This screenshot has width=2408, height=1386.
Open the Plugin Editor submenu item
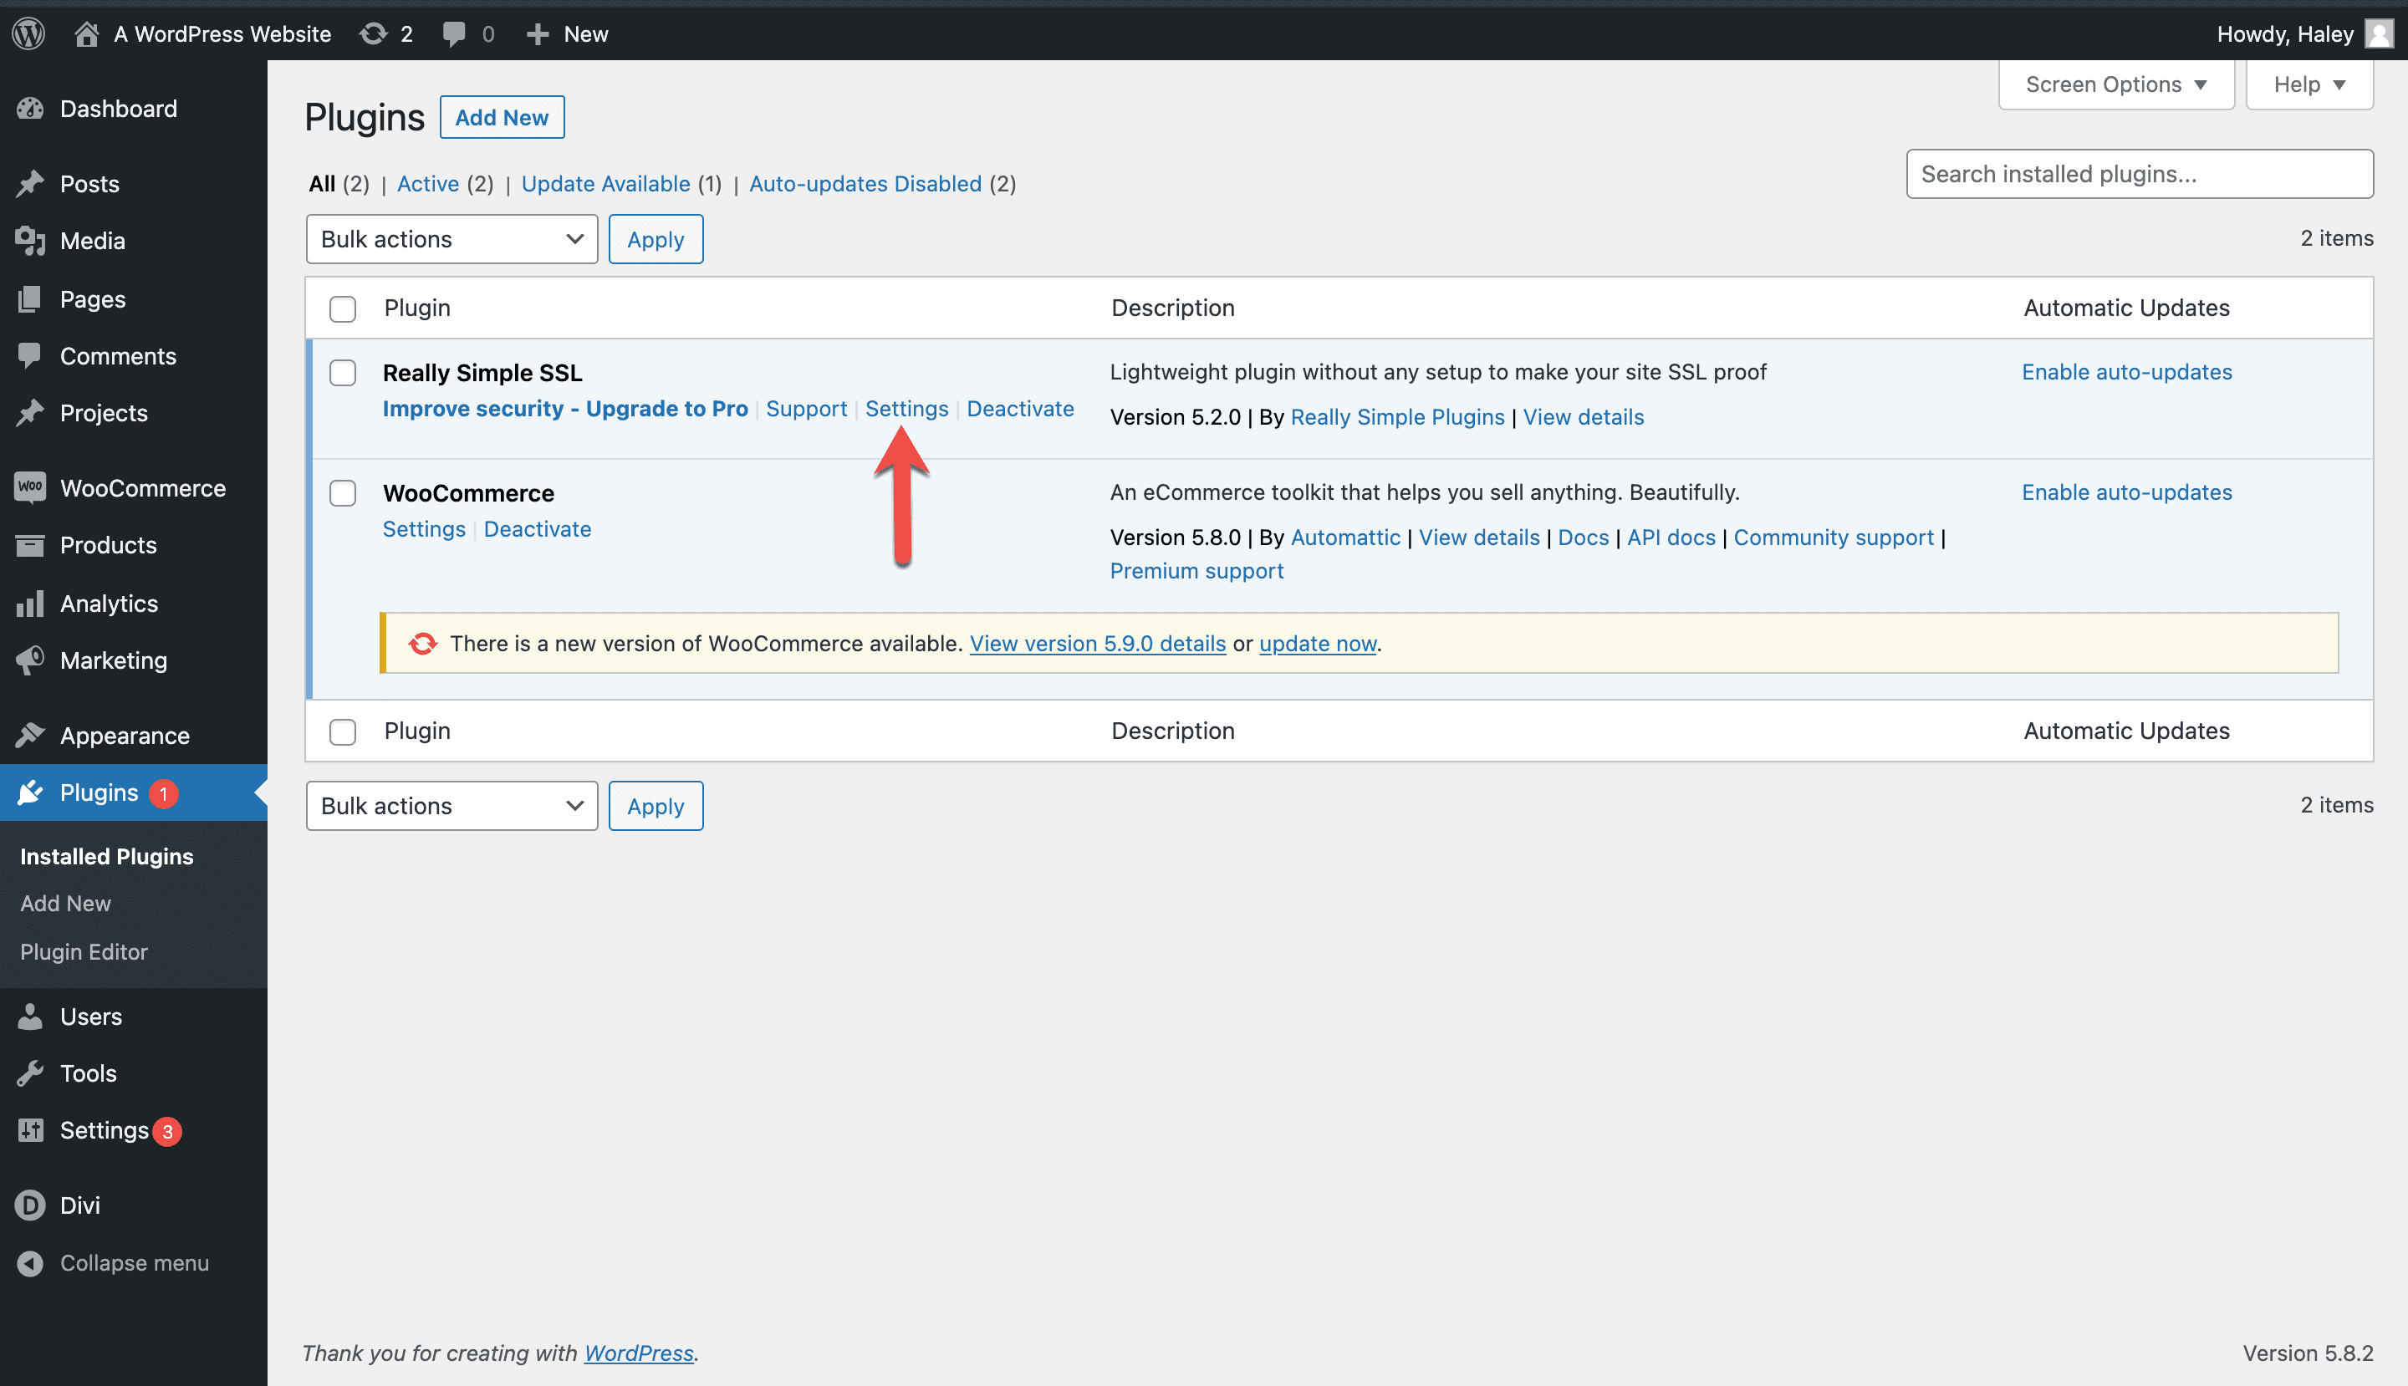coord(84,952)
